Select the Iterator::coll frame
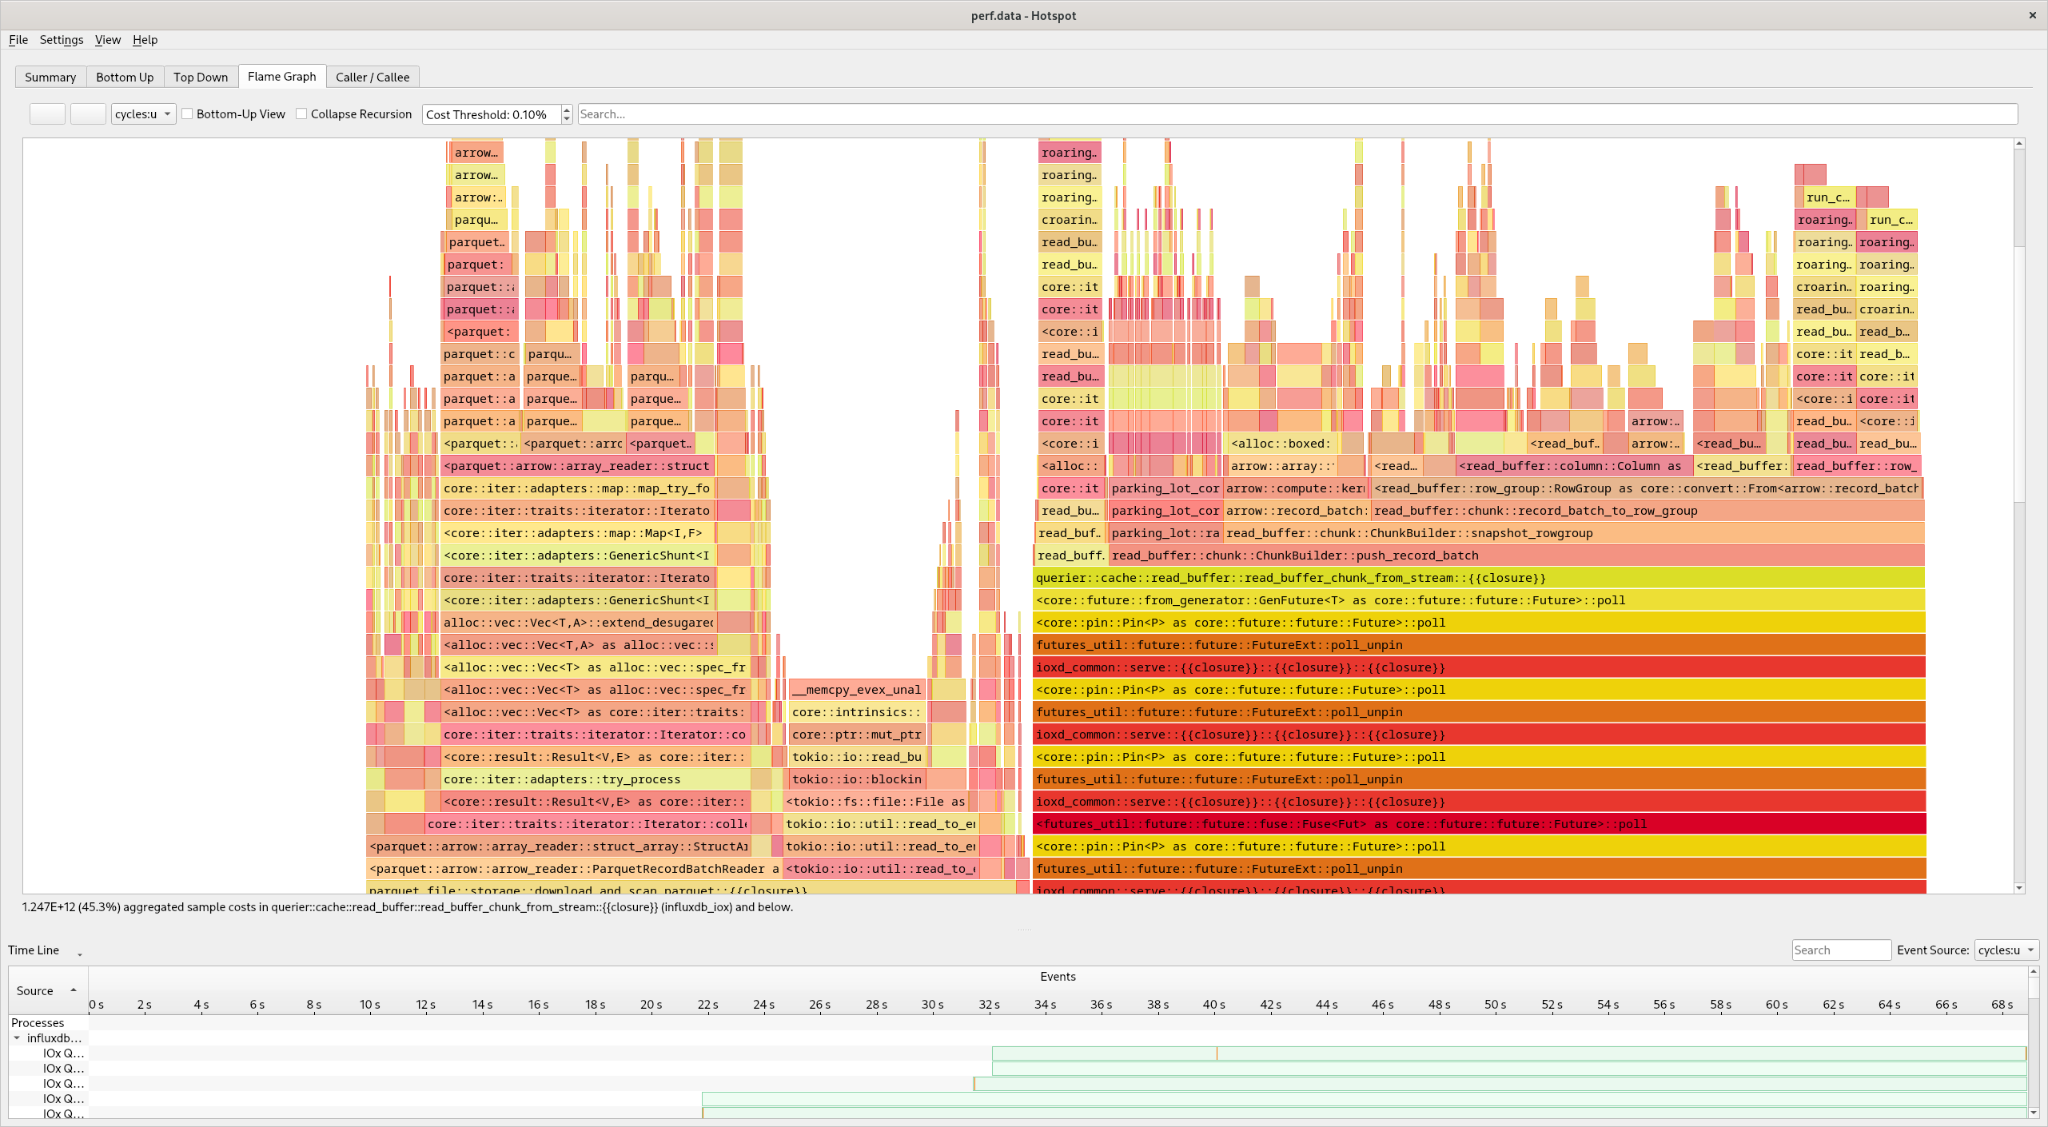The image size is (2048, 1127). 587,824
